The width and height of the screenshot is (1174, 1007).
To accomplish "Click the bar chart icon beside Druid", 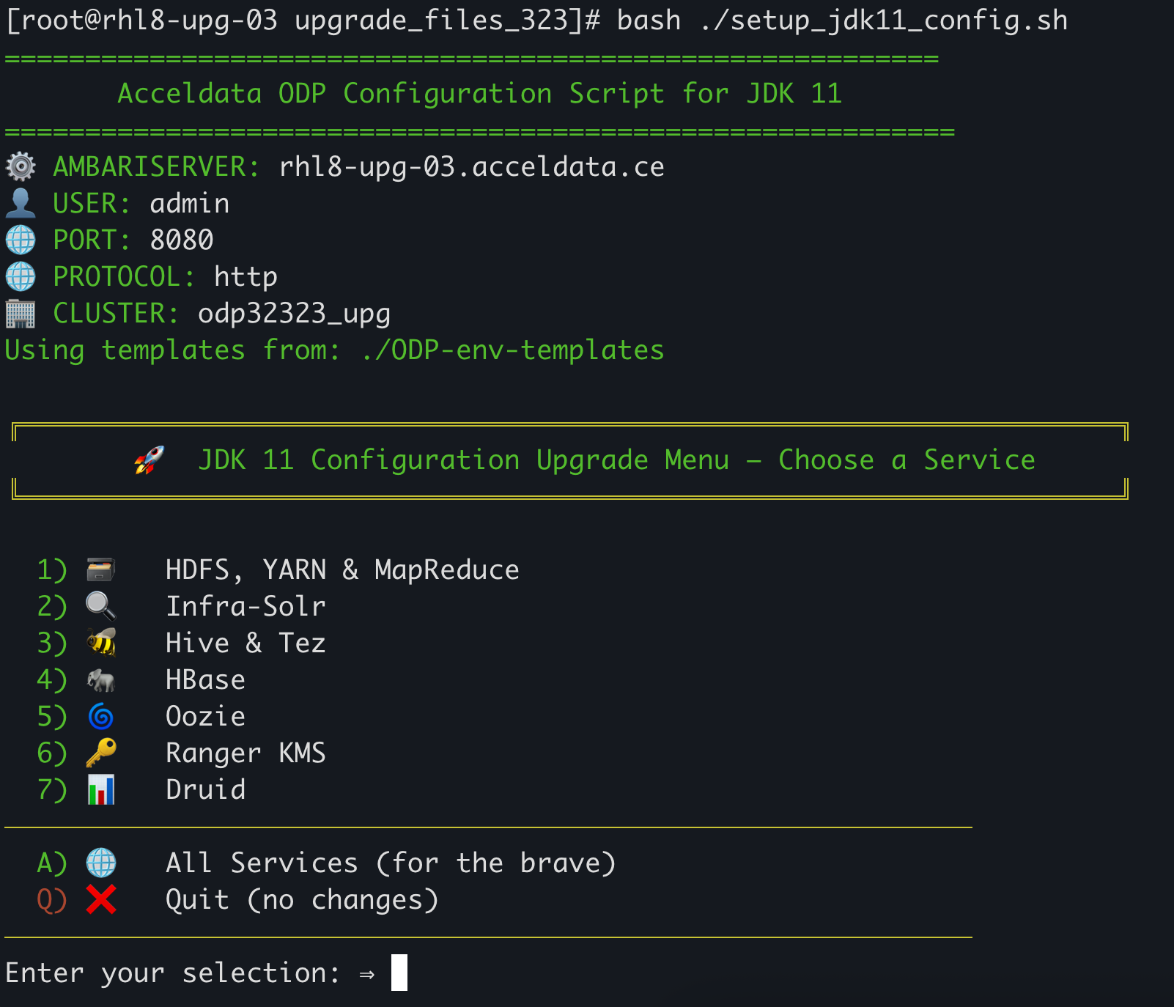I will pyautogui.click(x=101, y=789).
